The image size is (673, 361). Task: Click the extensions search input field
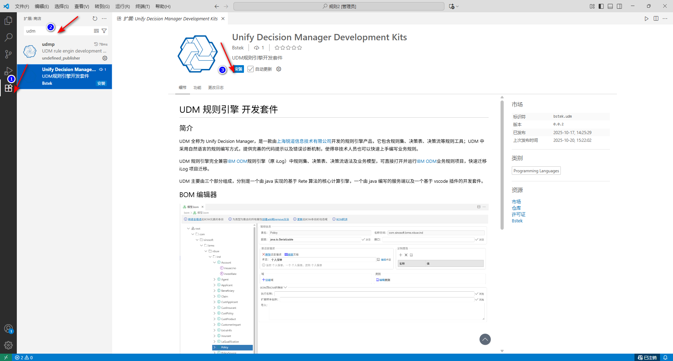58,31
